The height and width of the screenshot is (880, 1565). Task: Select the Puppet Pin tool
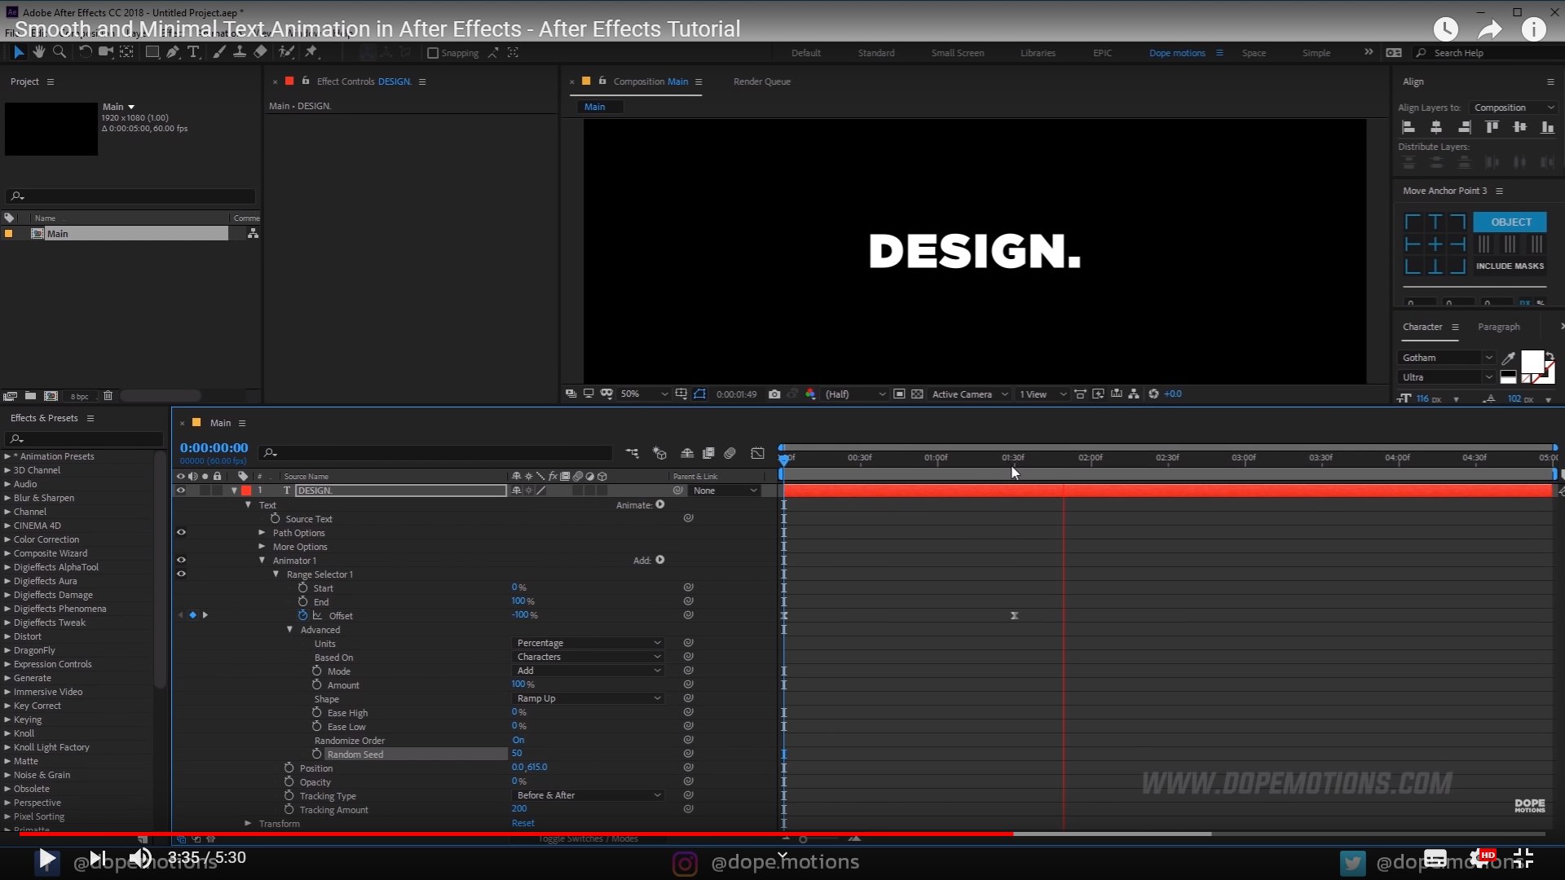(x=311, y=52)
